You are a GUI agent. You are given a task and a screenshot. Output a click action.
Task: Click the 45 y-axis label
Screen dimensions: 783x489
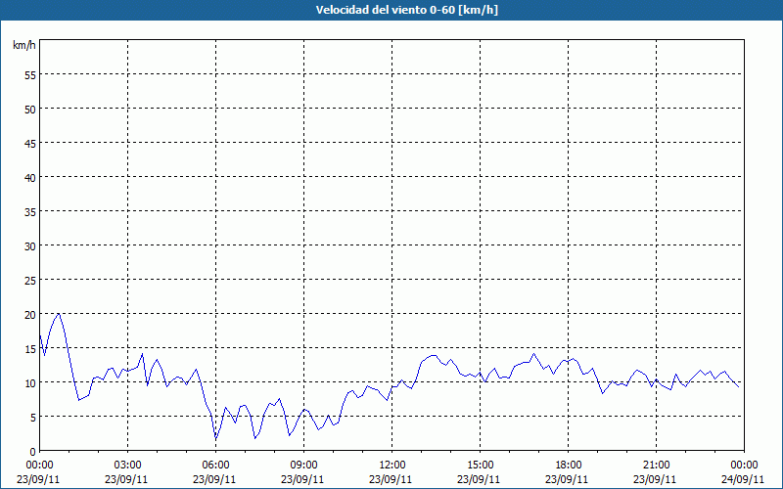(x=30, y=144)
